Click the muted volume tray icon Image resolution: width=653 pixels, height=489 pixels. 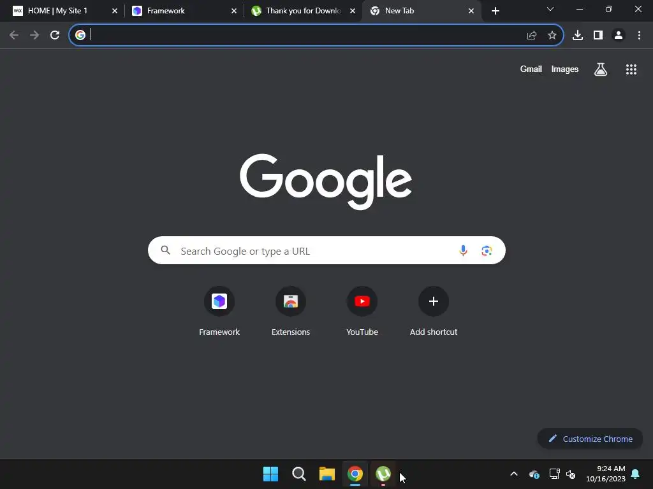click(571, 474)
